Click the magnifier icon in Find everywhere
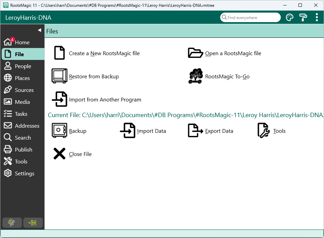Image resolution: width=324 pixels, height=238 pixels. pos(224,17)
